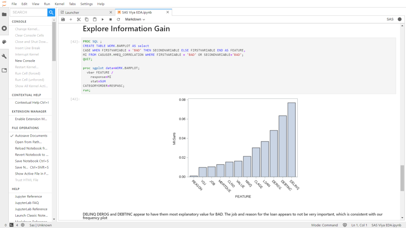Click the search magnifier button

tap(51, 12)
